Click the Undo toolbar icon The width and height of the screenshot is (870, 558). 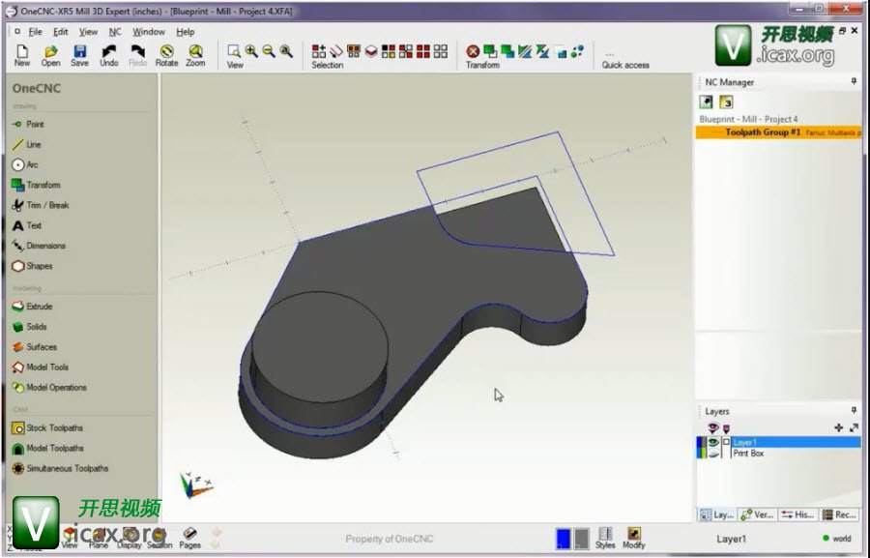pyautogui.click(x=109, y=54)
